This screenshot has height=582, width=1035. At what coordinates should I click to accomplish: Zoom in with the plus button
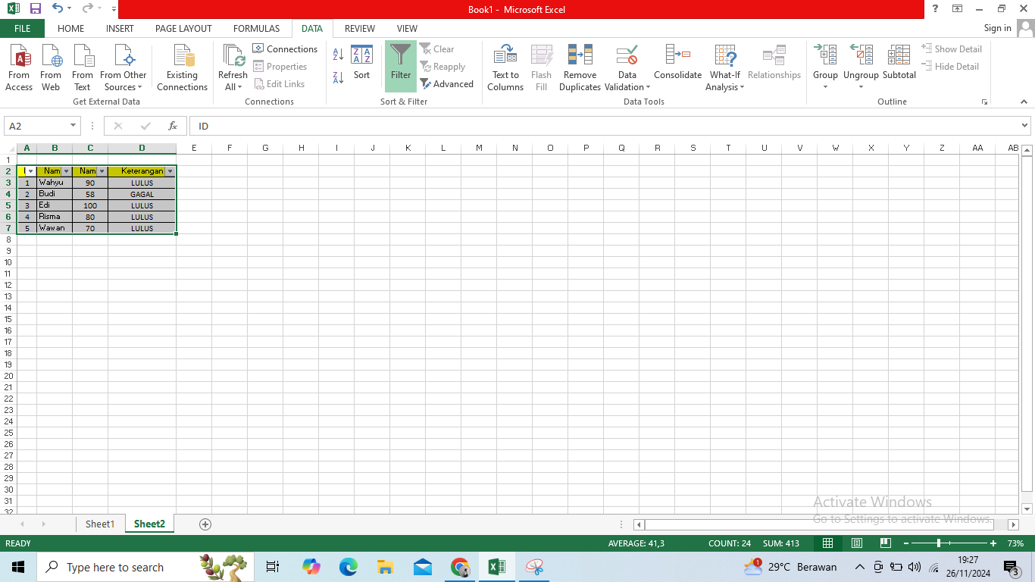993,543
